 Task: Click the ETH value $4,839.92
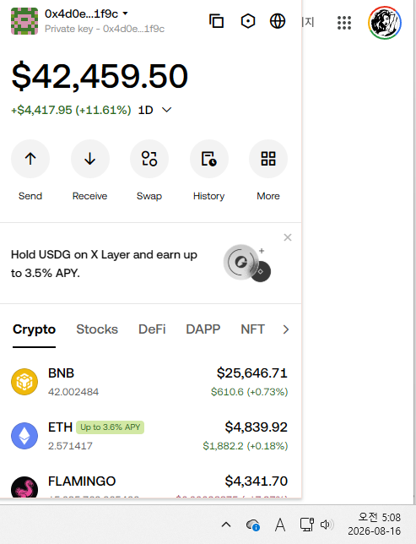pos(257,427)
